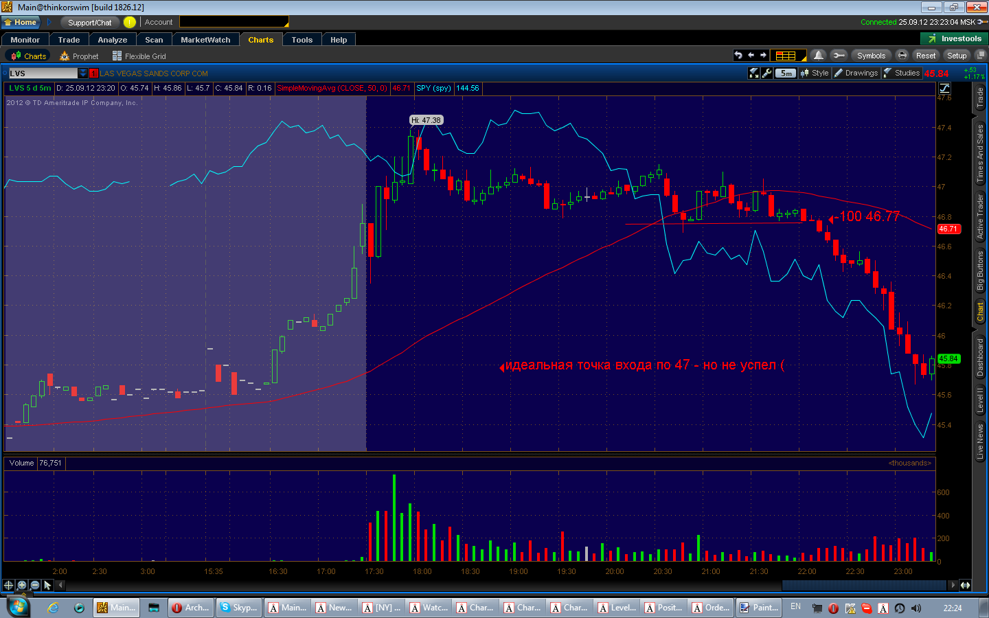Click the quick study flask icon
The image size is (989, 618).
point(753,73)
